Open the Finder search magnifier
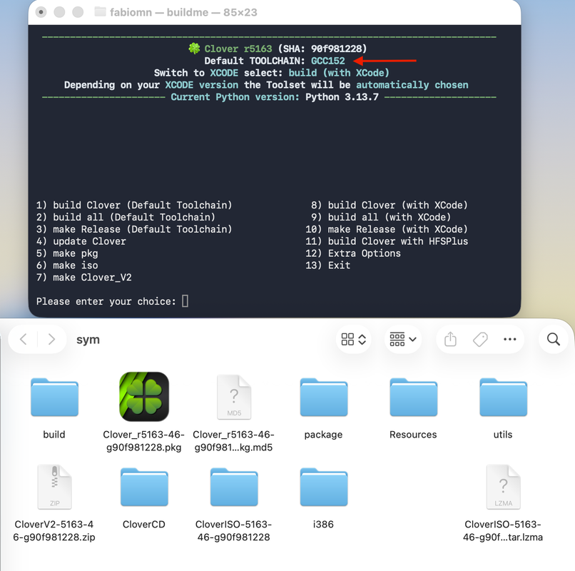The width and height of the screenshot is (575, 571). 554,340
